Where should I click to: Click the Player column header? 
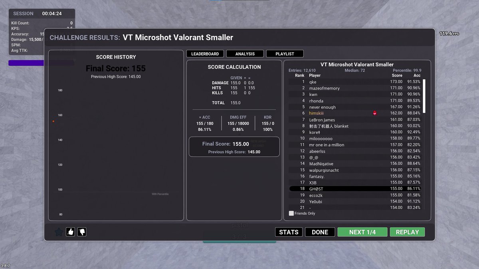click(x=315, y=75)
